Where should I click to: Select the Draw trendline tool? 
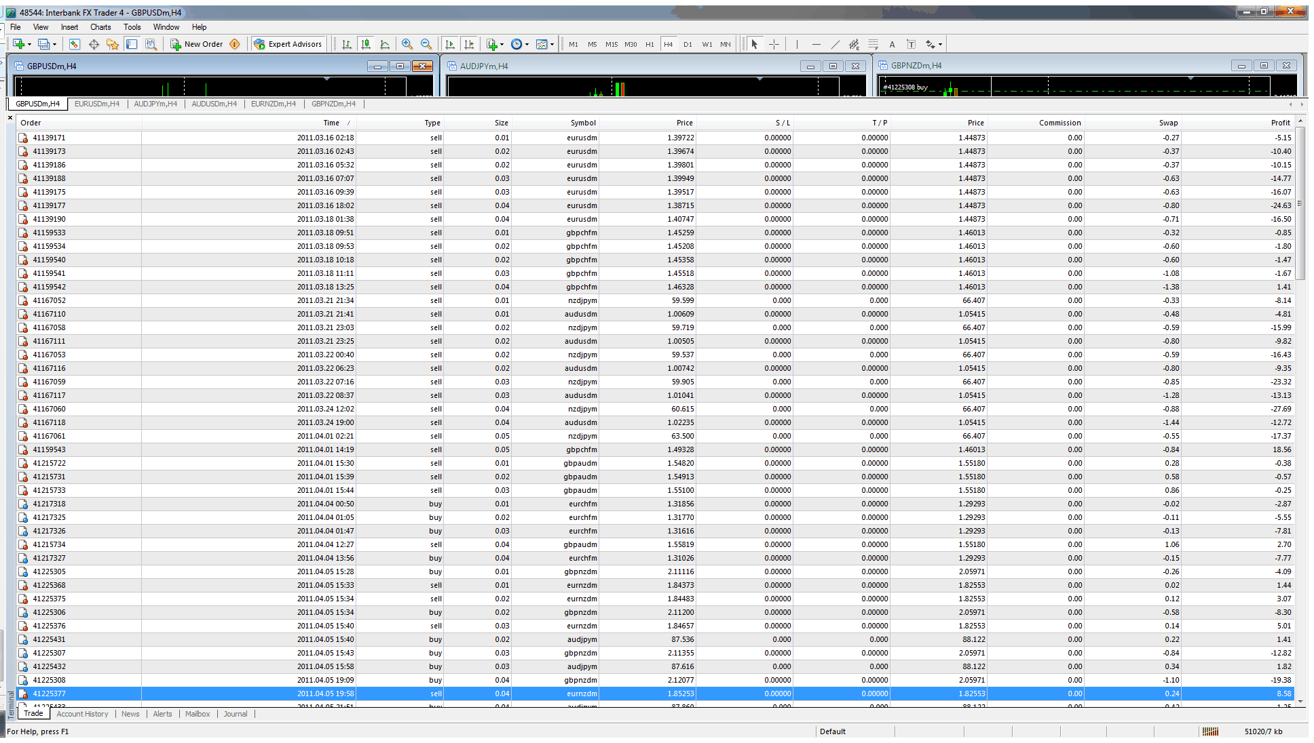[835, 44]
